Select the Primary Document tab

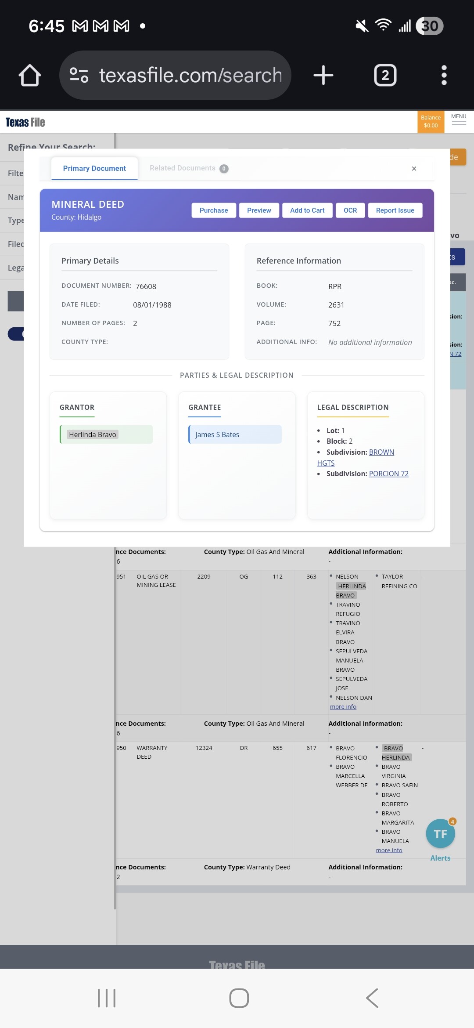(x=94, y=169)
